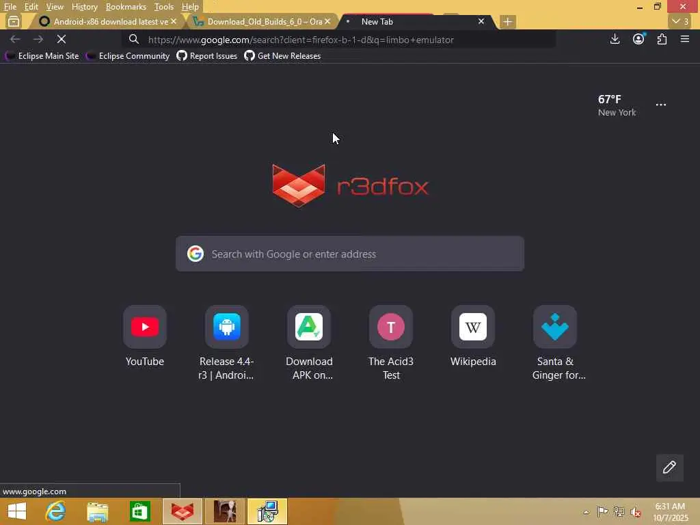This screenshot has height=525, width=700.
Task: Open the Edit menu
Action: 31,7
